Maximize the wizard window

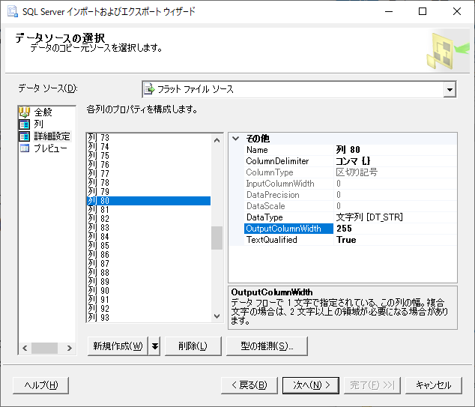tap(423, 11)
